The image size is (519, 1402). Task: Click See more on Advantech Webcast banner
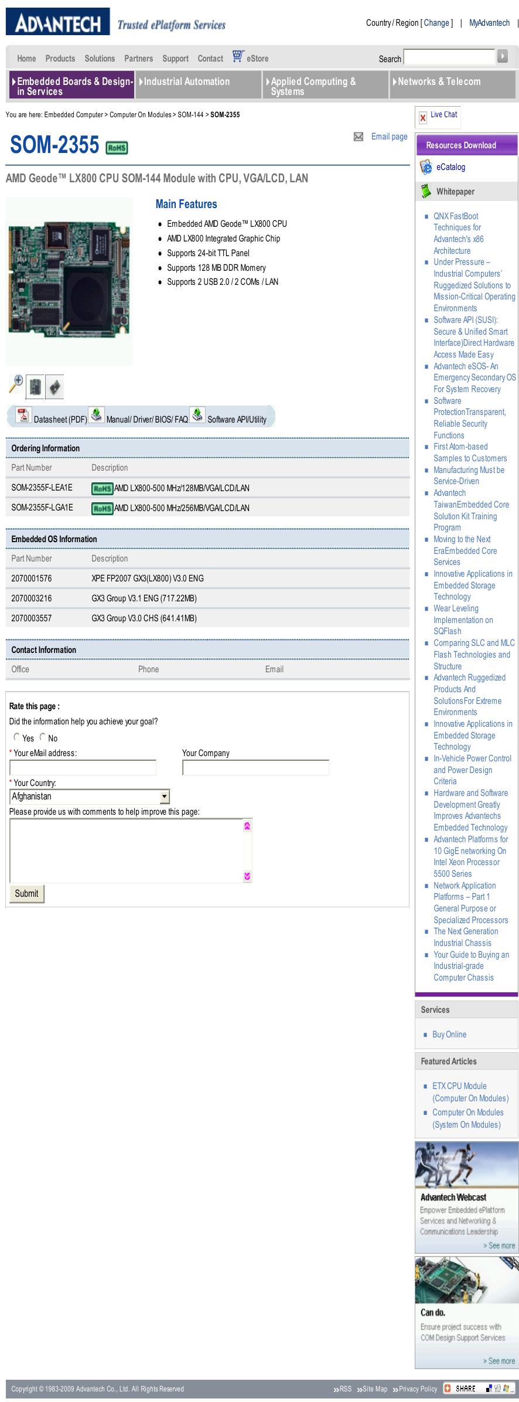tap(499, 1245)
